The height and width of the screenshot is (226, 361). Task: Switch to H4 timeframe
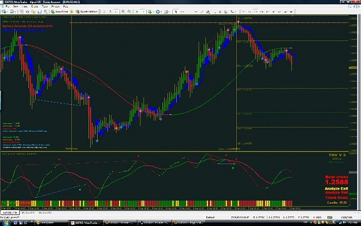click(x=273, y=12)
